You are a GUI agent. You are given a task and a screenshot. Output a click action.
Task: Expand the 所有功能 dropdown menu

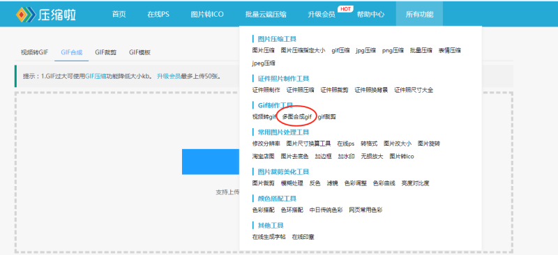coord(420,14)
